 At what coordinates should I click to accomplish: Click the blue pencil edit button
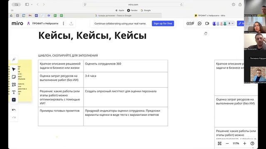coord(241,24)
